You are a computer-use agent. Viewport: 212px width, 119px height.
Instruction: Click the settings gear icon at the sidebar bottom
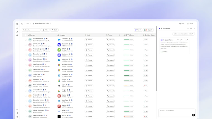pyautogui.click(x=17, y=117)
